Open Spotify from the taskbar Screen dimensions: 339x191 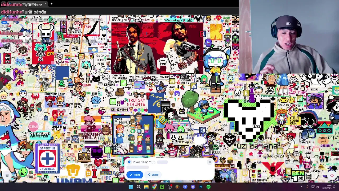(208, 187)
